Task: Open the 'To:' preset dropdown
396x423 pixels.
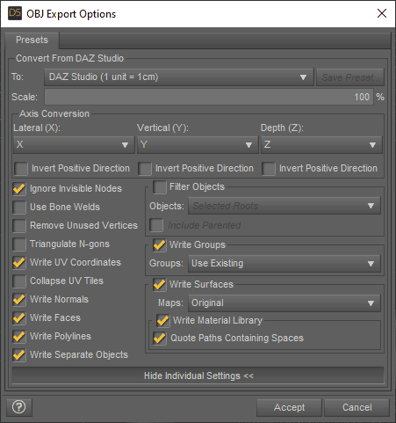Action: click(x=179, y=77)
